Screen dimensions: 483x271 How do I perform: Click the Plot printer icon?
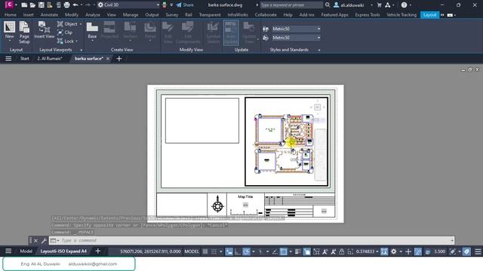[x=66, y=5]
